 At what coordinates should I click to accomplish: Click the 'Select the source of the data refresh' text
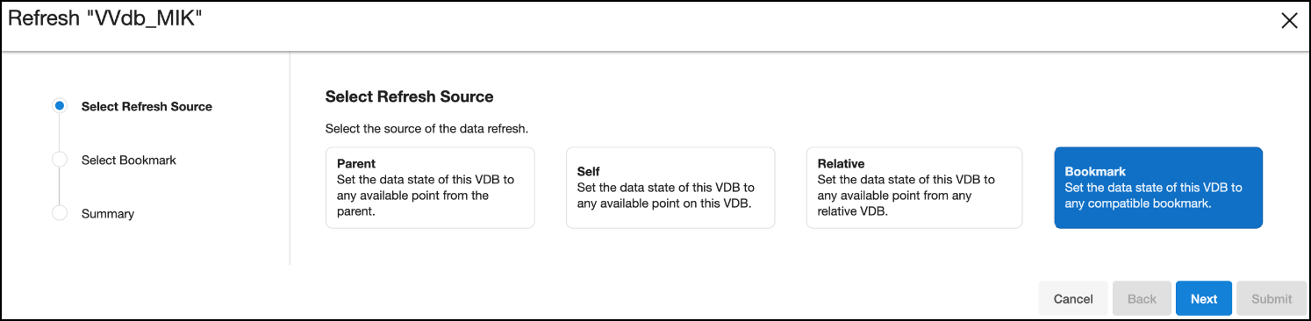point(427,129)
